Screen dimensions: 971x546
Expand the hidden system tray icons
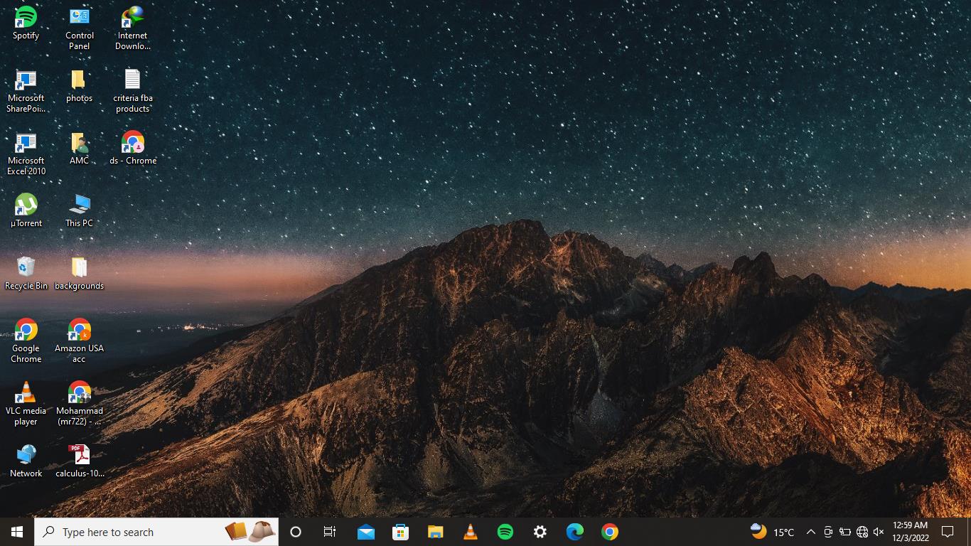810,532
